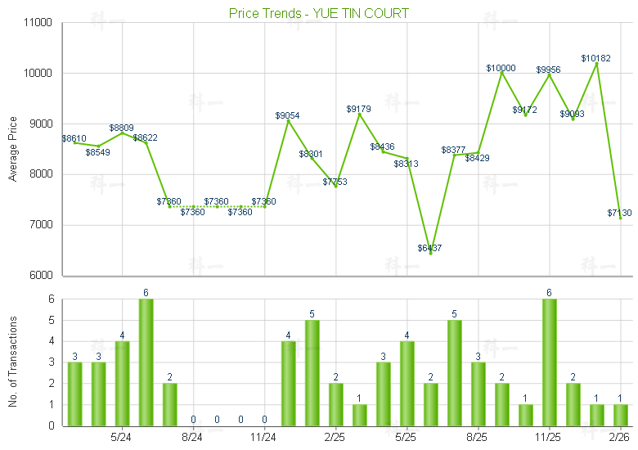638x450 pixels.
Task: Select the 11/24 x-axis date label
Action: [264, 437]
